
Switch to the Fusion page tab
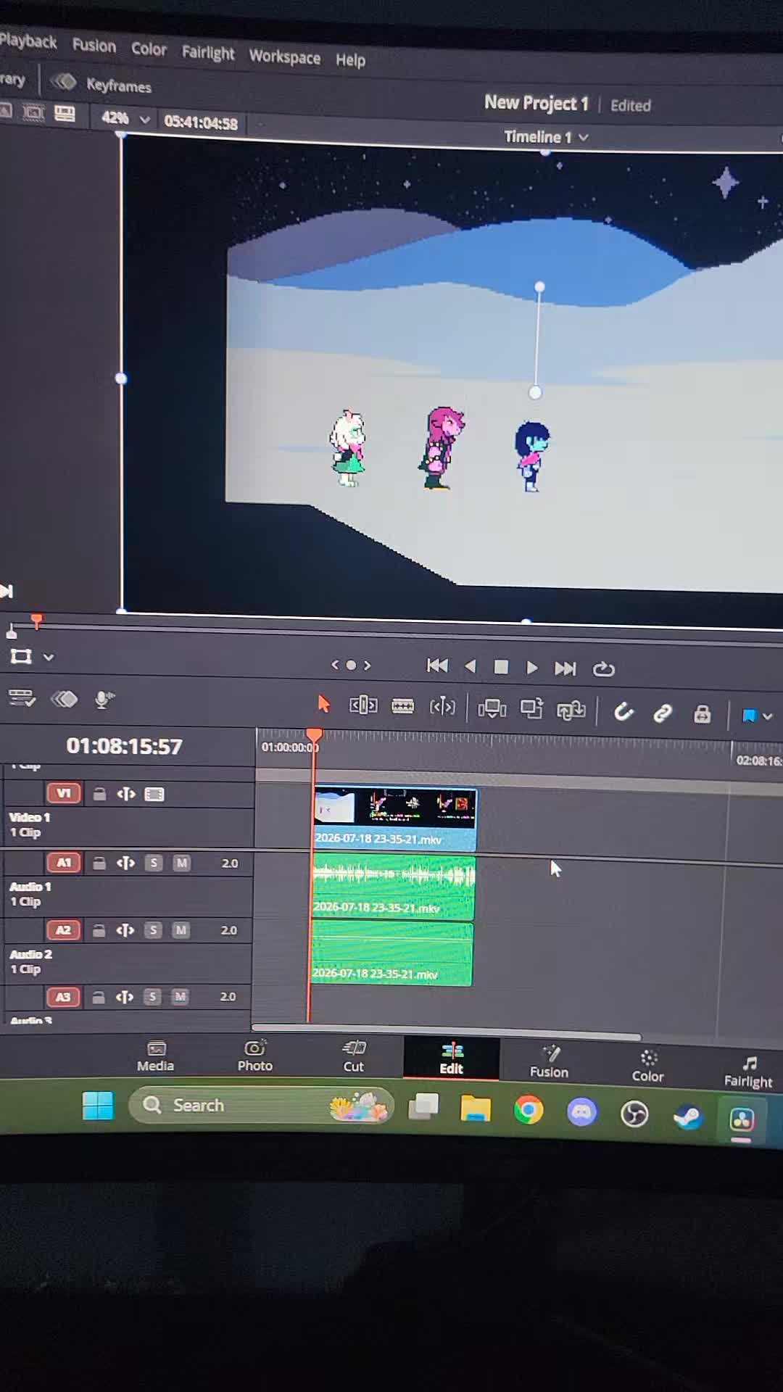click(549, 1063)
